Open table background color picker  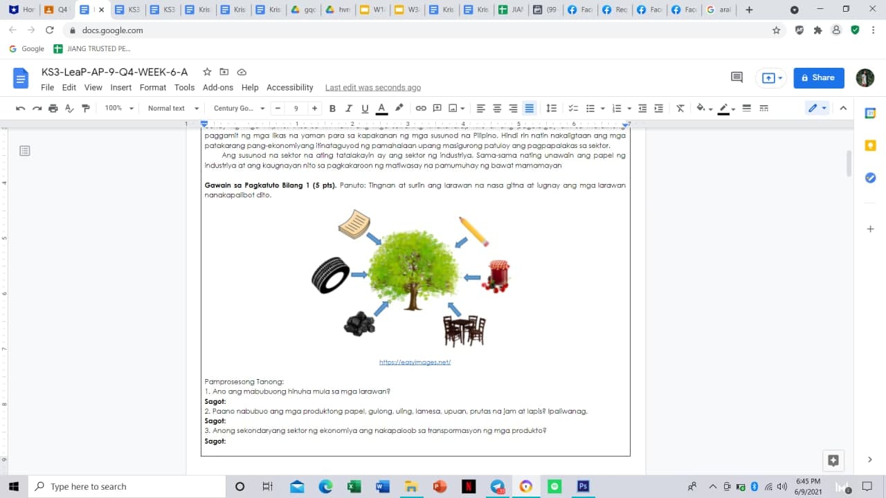point(704,108)
